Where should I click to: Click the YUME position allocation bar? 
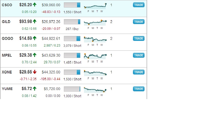point(72,89)
